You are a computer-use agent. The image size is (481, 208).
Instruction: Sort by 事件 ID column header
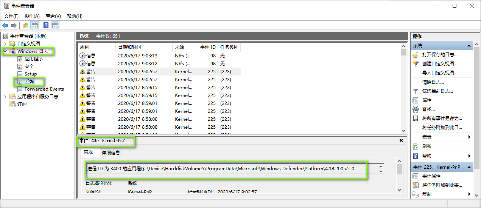click(207, 47)
